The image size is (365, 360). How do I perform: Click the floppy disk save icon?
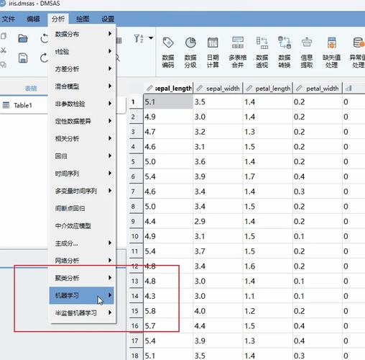point(23,58)
